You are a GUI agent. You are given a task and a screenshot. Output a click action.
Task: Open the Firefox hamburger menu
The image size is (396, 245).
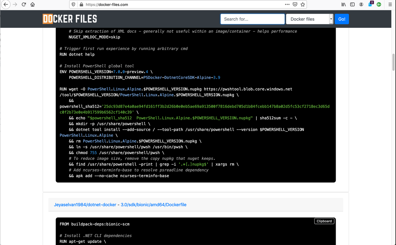pos(390,4)
